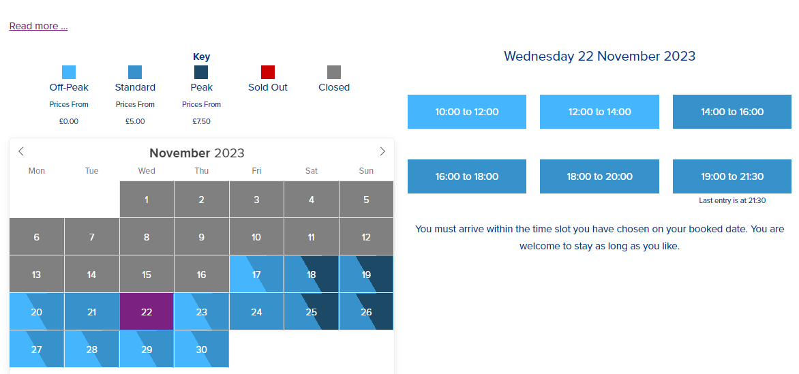The height and width of the screenshot is (374, 799).
Task: Pick the 14:00 to 16:00 slot
Action: tap(732, 112)
